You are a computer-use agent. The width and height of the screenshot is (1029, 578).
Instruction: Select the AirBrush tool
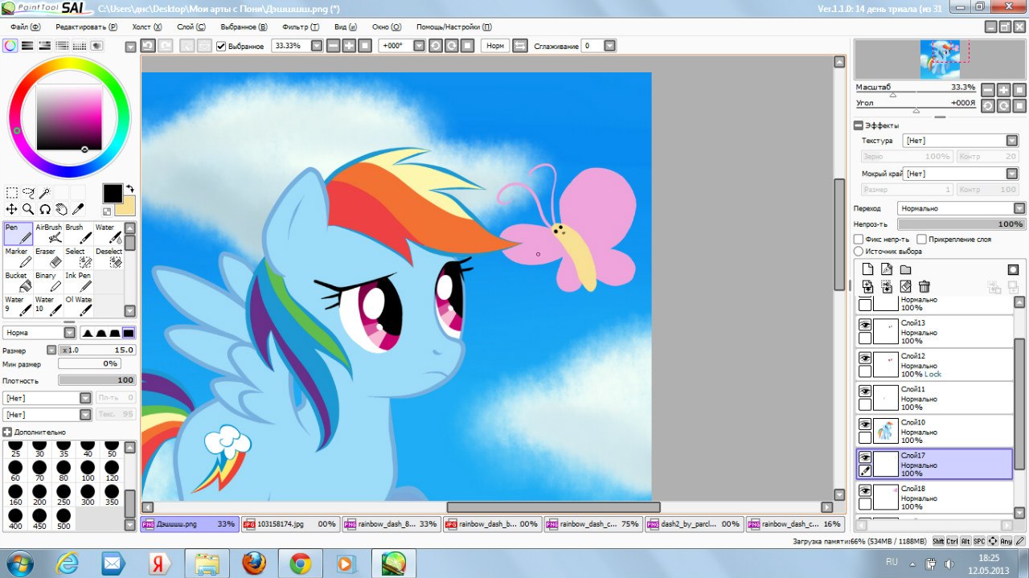point(49,233)
